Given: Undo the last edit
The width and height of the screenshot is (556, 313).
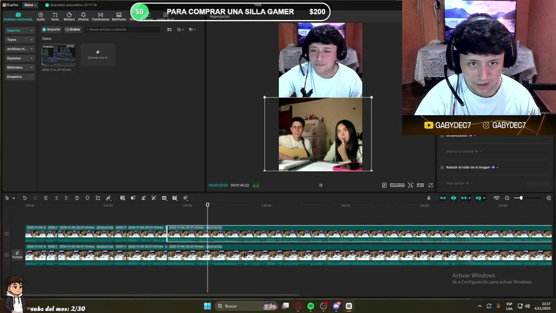Looking at the screenshot, I should [25, 198].
